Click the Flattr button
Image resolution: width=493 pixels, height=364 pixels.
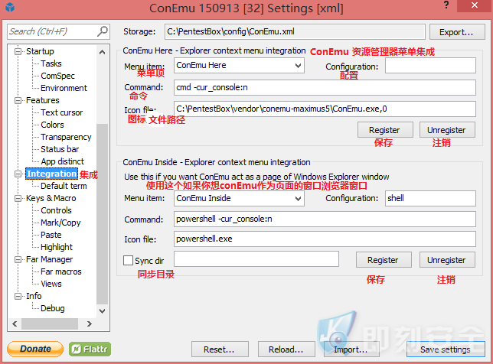(x=90, y=349)
